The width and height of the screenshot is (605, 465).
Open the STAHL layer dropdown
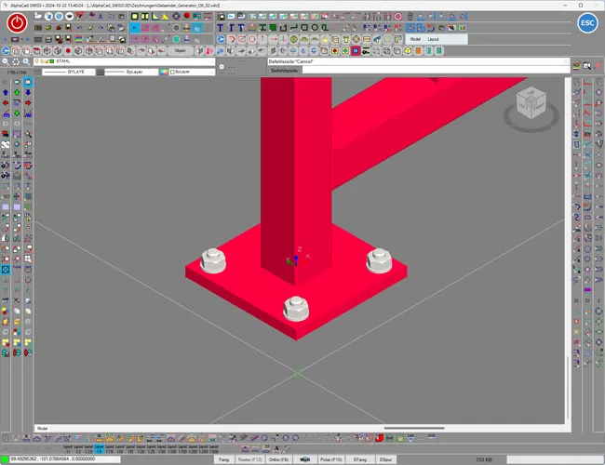[124, 61]
